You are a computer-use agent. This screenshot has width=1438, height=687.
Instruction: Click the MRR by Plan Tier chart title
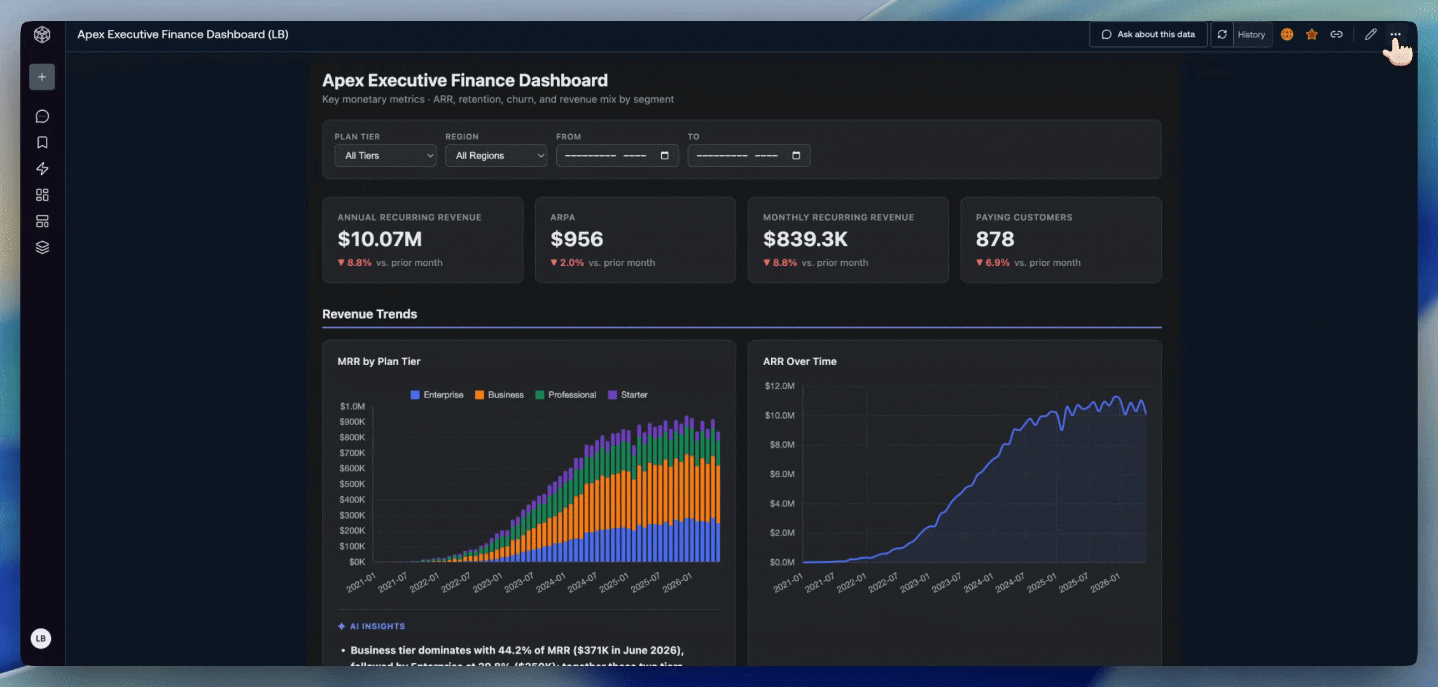[379, 361]
